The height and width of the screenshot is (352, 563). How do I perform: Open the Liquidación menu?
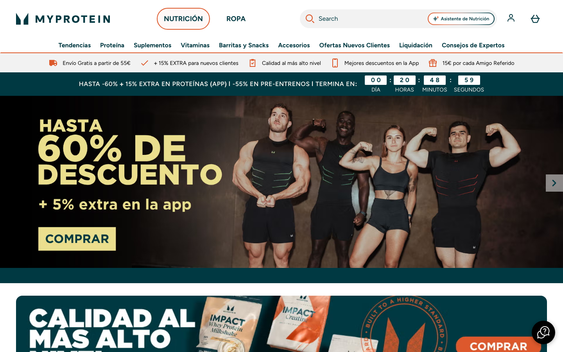coord(416,45)
